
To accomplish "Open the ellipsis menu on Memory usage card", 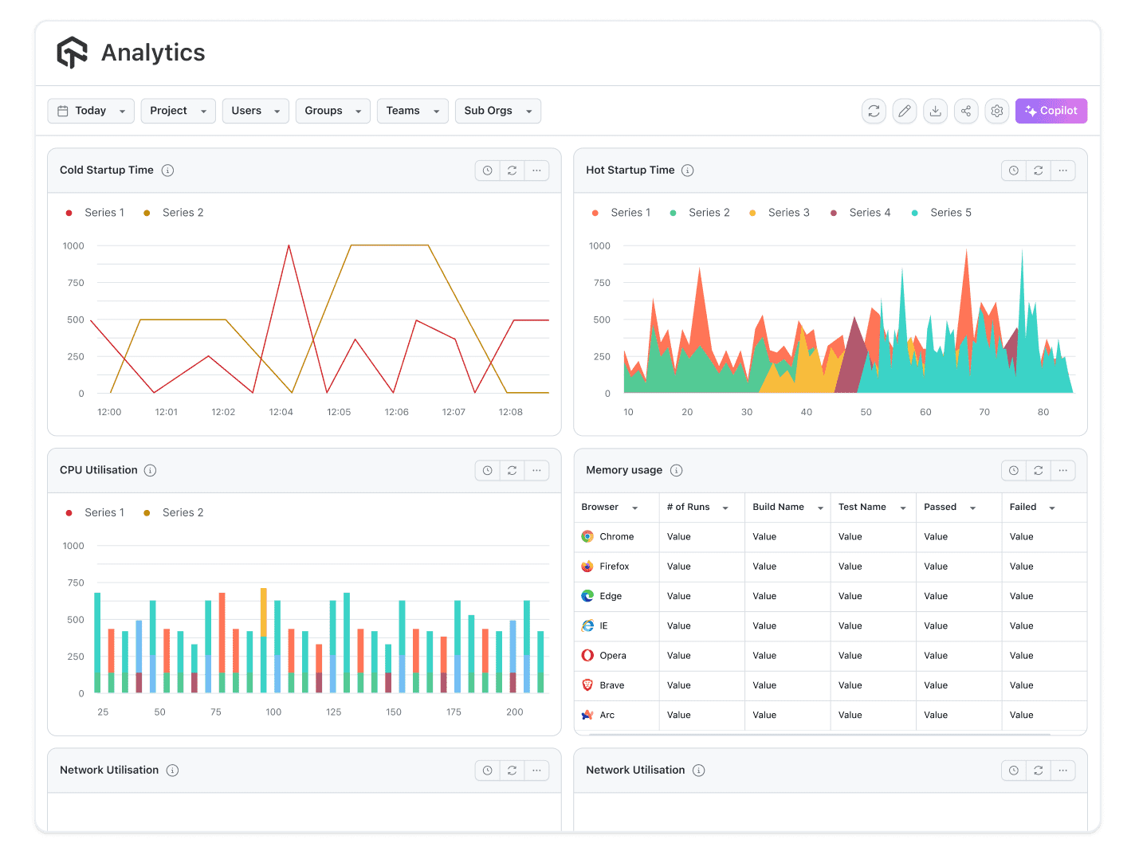I will tap(1063, 470).
